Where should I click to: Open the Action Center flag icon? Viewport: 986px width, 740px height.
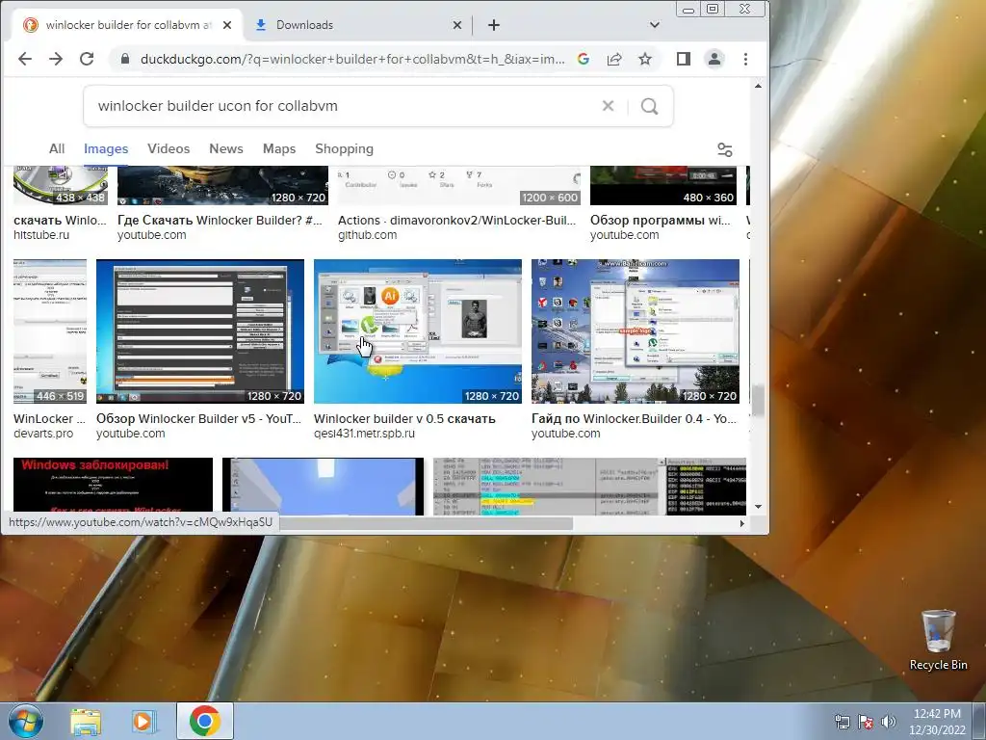tap(866, 722)
